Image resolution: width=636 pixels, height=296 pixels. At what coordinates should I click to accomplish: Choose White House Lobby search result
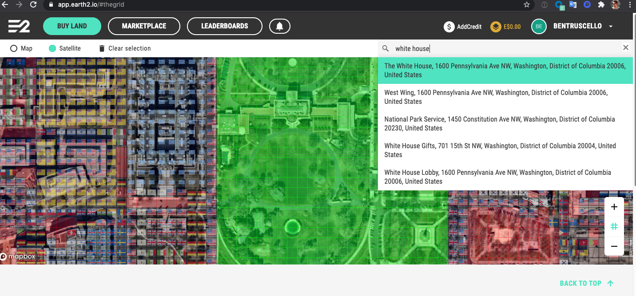tap(505, 177)
